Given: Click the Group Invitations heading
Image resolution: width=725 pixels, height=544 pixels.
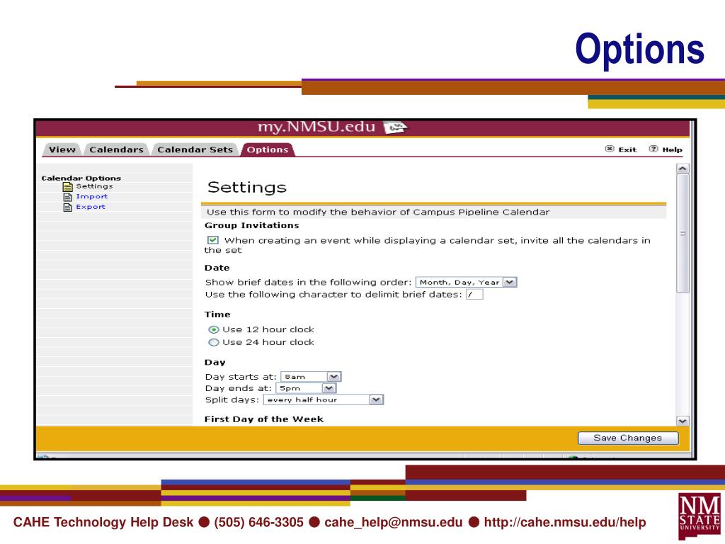Looking at the screenshot, I should (x=251, y=226).
